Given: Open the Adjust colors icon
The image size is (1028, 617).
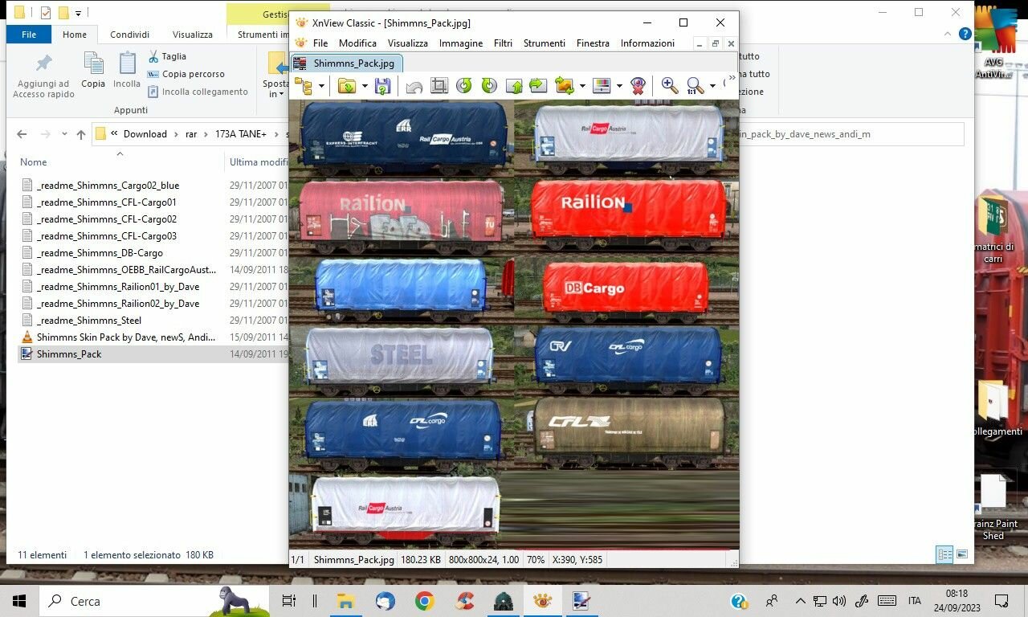Looking at the screenshot, I should tap(602, 86).
